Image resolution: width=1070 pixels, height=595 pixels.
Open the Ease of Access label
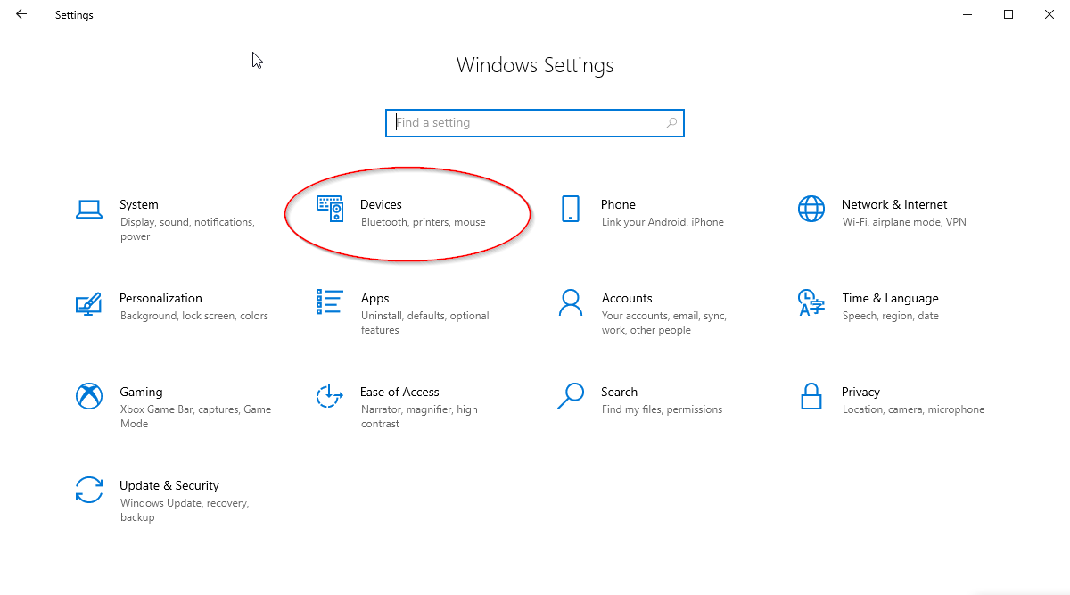399,392
